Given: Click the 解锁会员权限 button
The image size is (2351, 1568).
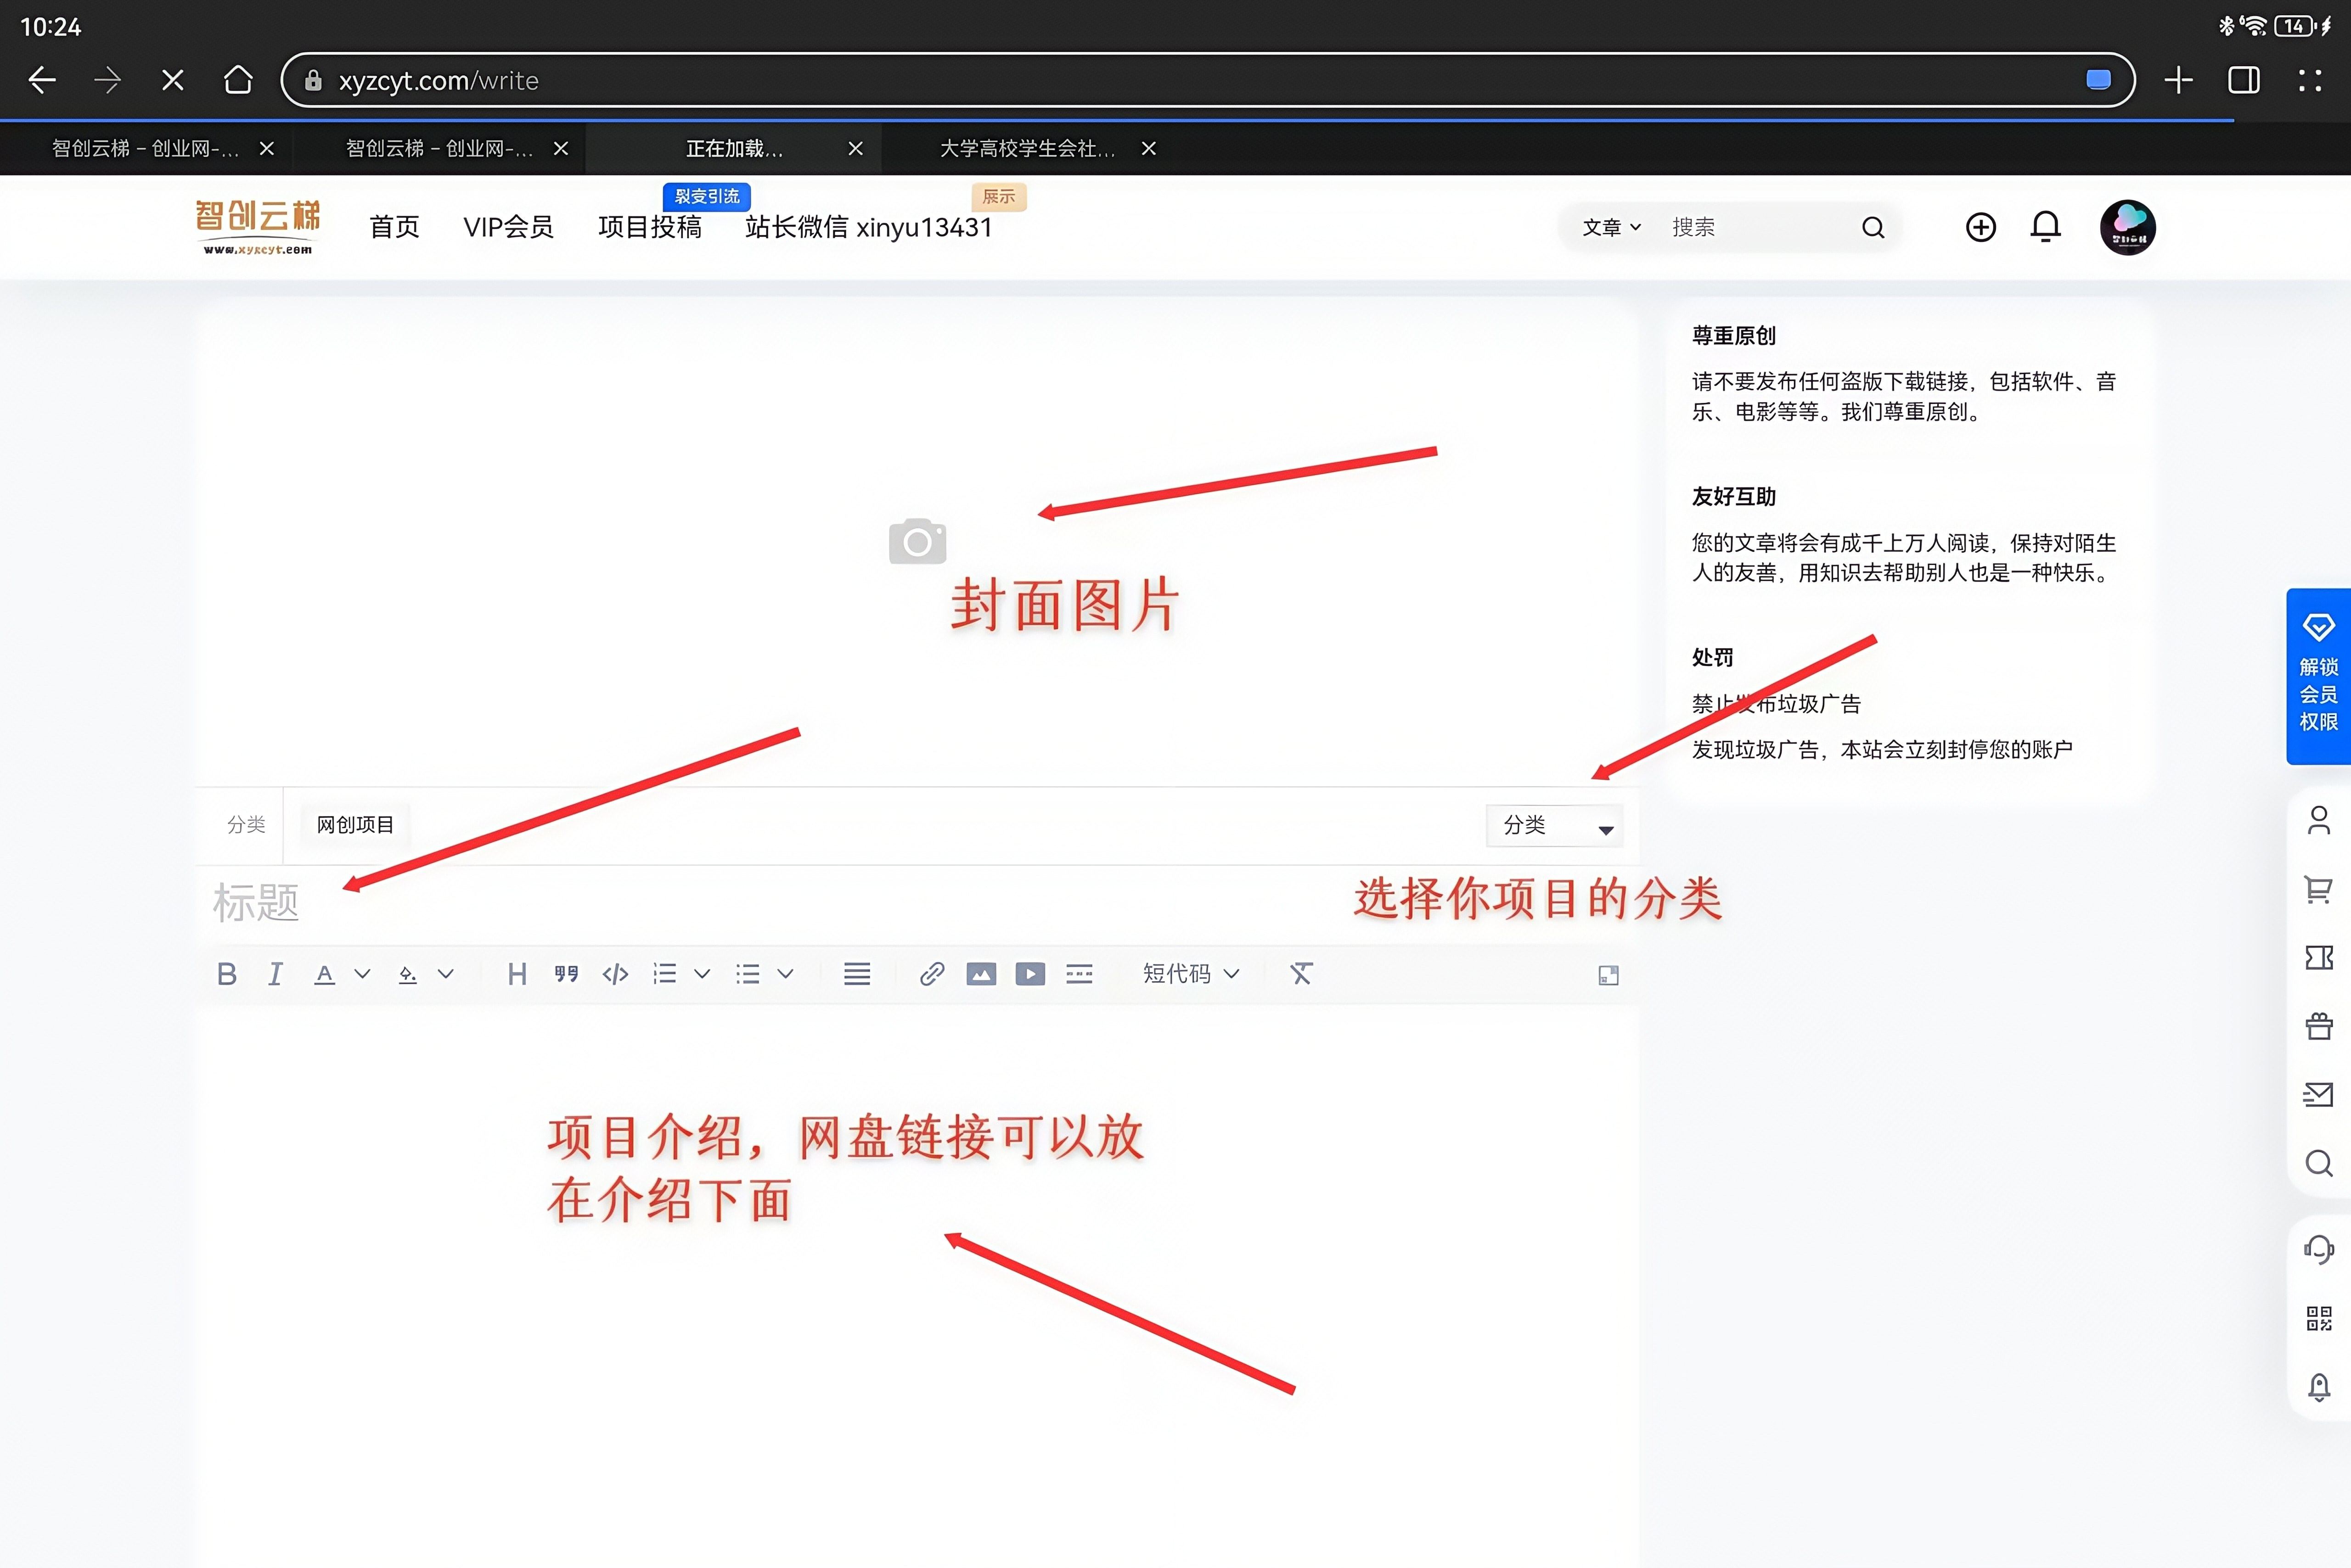Looking at the screenshot, I should pyautogui.click(x=2318, y=677).
